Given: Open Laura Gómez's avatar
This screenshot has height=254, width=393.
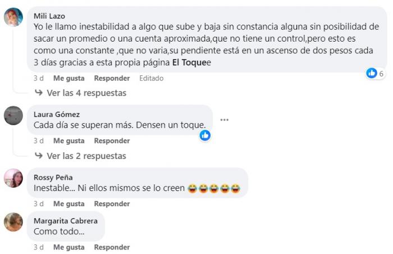Looking at the screenshot, I should [x=13, y=115].
